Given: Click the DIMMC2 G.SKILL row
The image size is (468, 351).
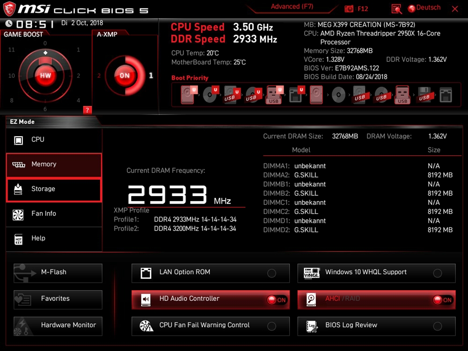Looking at the screenshot, I should tap(358, 212).
